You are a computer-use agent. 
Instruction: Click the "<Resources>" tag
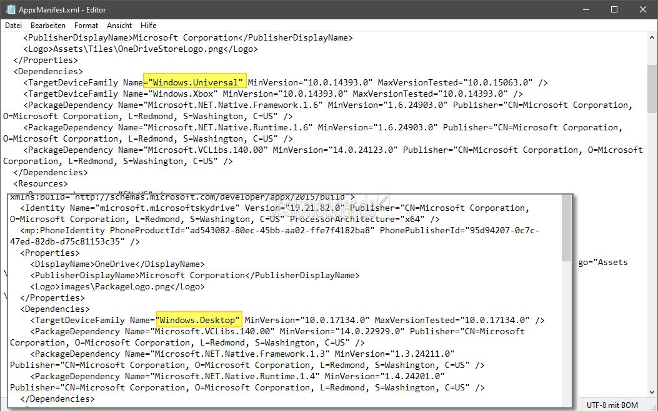click(40, 183)
